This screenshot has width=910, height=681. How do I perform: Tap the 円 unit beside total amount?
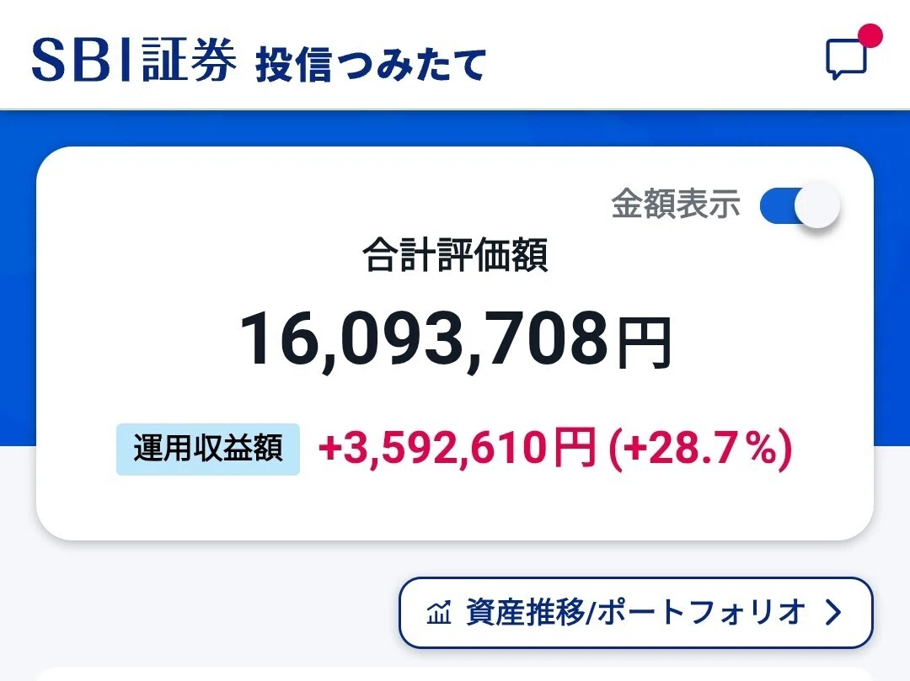[644, 343]
